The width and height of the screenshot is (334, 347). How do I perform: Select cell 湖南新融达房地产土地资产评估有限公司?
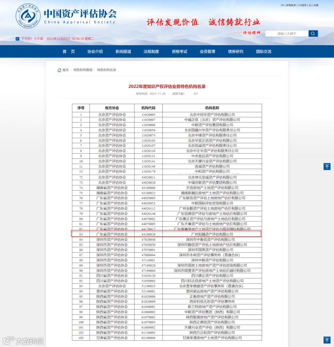coord(212,193)
